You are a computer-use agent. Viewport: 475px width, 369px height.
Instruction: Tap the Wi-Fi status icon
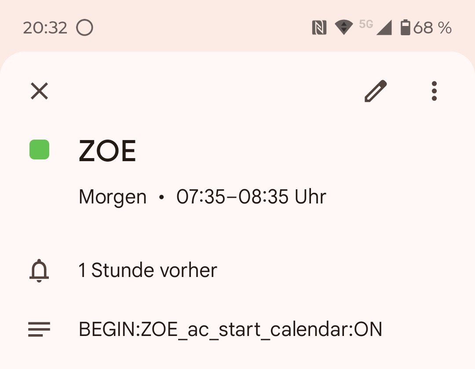click(x=343, y=28)
